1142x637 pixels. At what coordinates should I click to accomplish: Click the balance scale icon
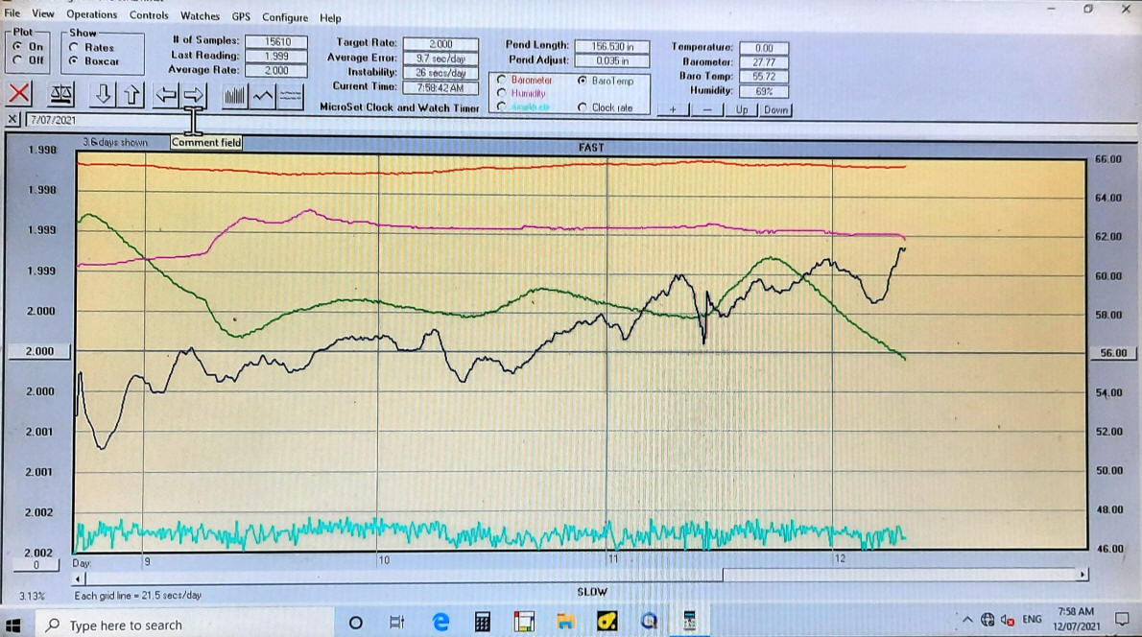[60, 94]
